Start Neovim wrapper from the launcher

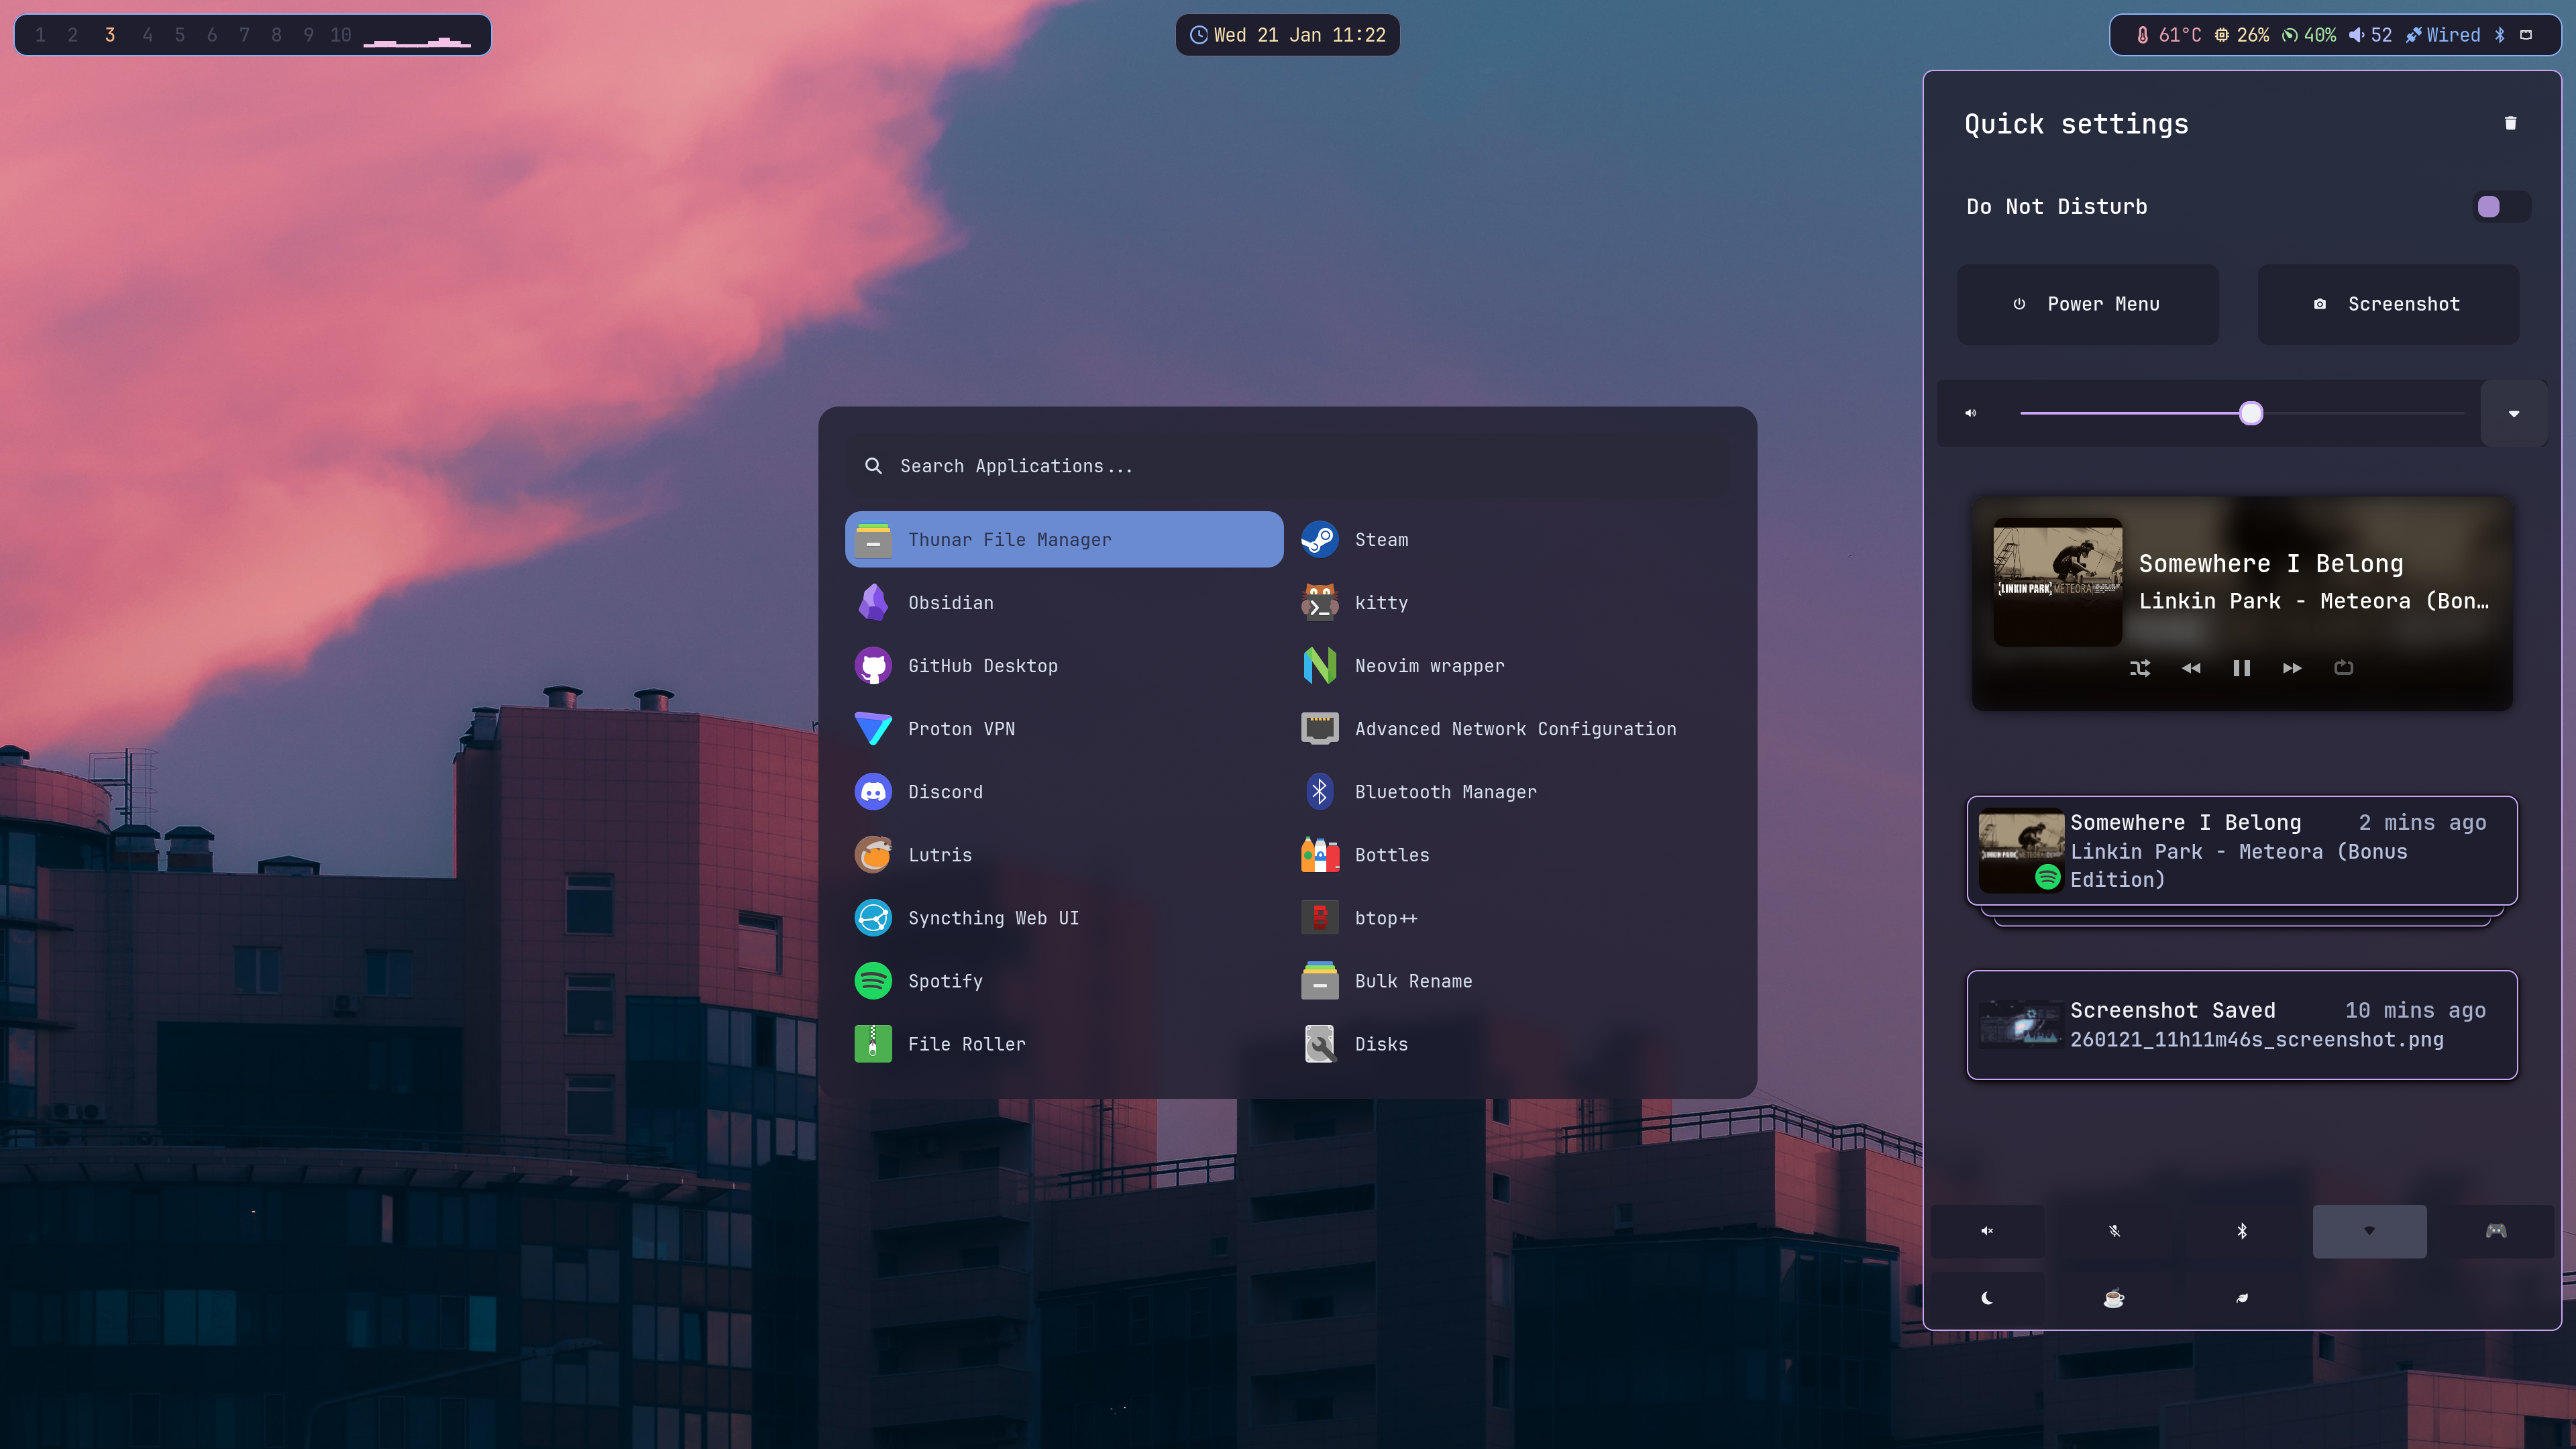point(1511,666)
